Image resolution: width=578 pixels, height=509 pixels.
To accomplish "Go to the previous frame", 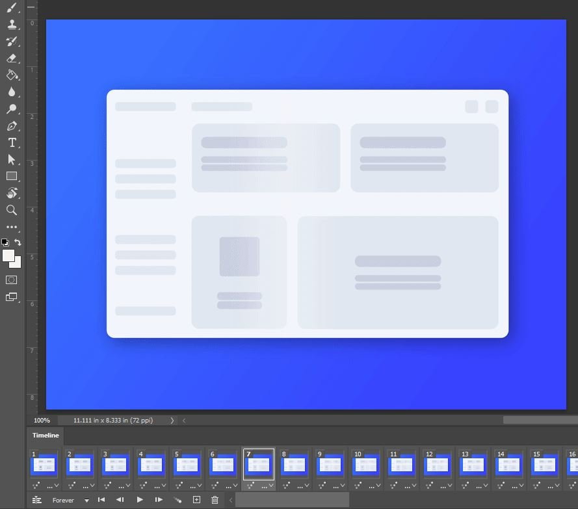I will (x=120, y=500).
